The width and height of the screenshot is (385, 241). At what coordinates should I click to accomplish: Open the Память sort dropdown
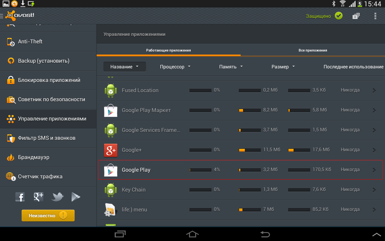pyautogui.click(x=231, y=67)
